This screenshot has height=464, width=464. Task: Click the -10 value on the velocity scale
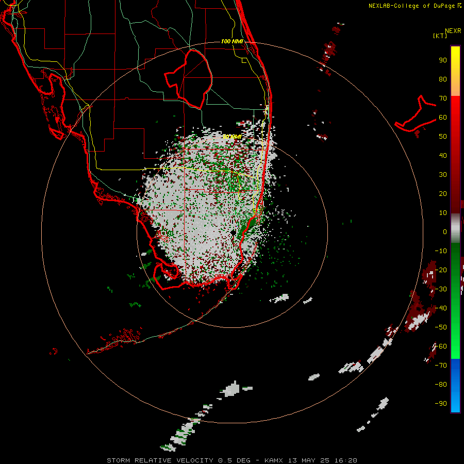pyautogui.click(x=441, y=251)
